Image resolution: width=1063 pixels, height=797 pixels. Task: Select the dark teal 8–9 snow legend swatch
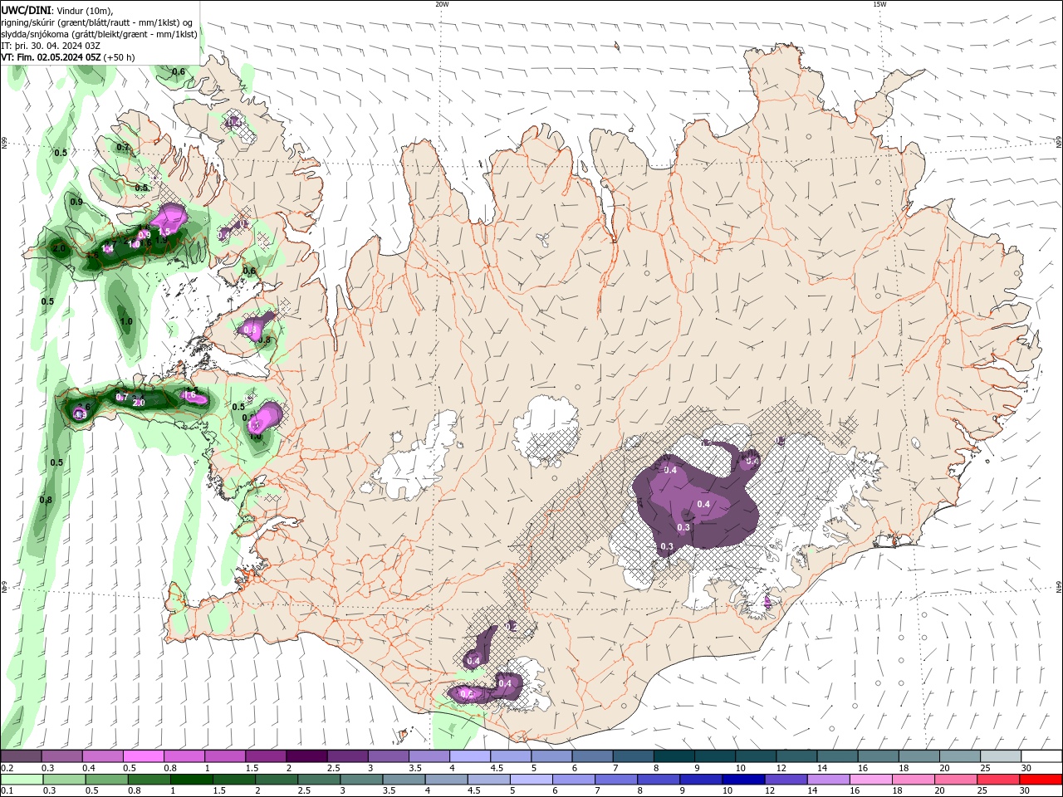click(x=674, y=756)
